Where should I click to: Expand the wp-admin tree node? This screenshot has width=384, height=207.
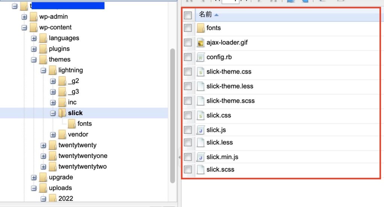click(24, 17)
